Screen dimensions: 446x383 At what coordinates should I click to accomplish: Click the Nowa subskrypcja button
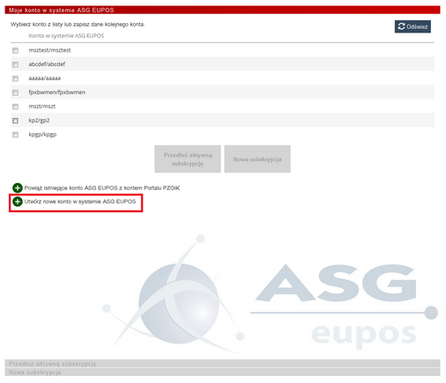pyautogui.click(x=257, y=159)
